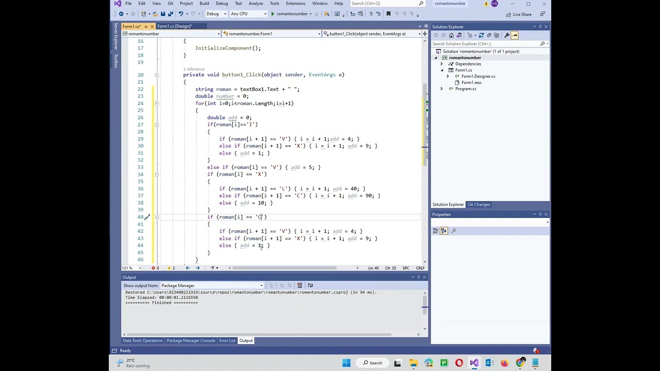Open Windows Start button on taskbar

coord(346,363)
